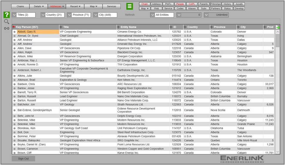Screen dimensions: 285x165
Task: Toggle the row bullet for Ahmad, Dr. Syed
Action: tap(14, 36)
